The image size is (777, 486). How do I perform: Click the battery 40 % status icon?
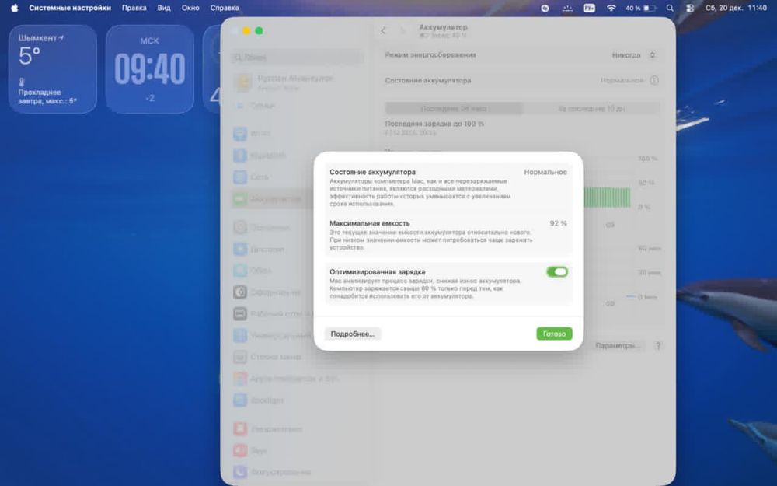641,8
